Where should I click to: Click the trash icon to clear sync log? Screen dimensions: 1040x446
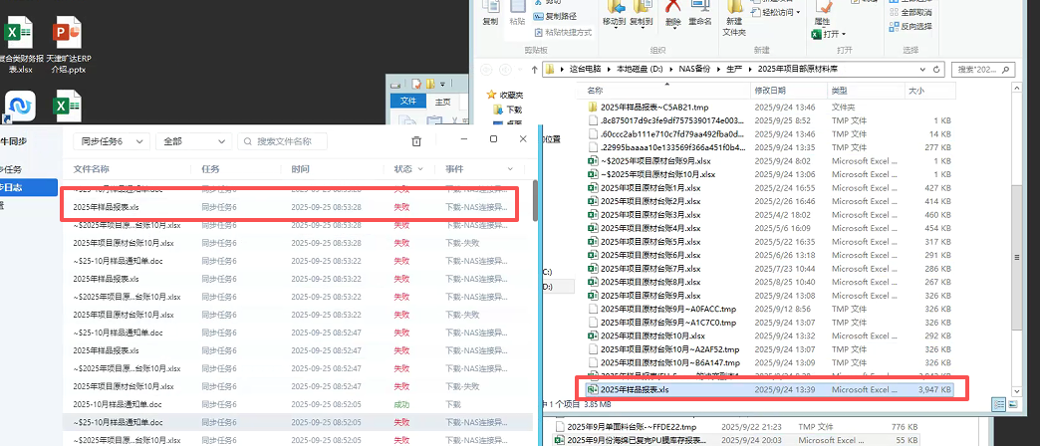tap(416, 141)
